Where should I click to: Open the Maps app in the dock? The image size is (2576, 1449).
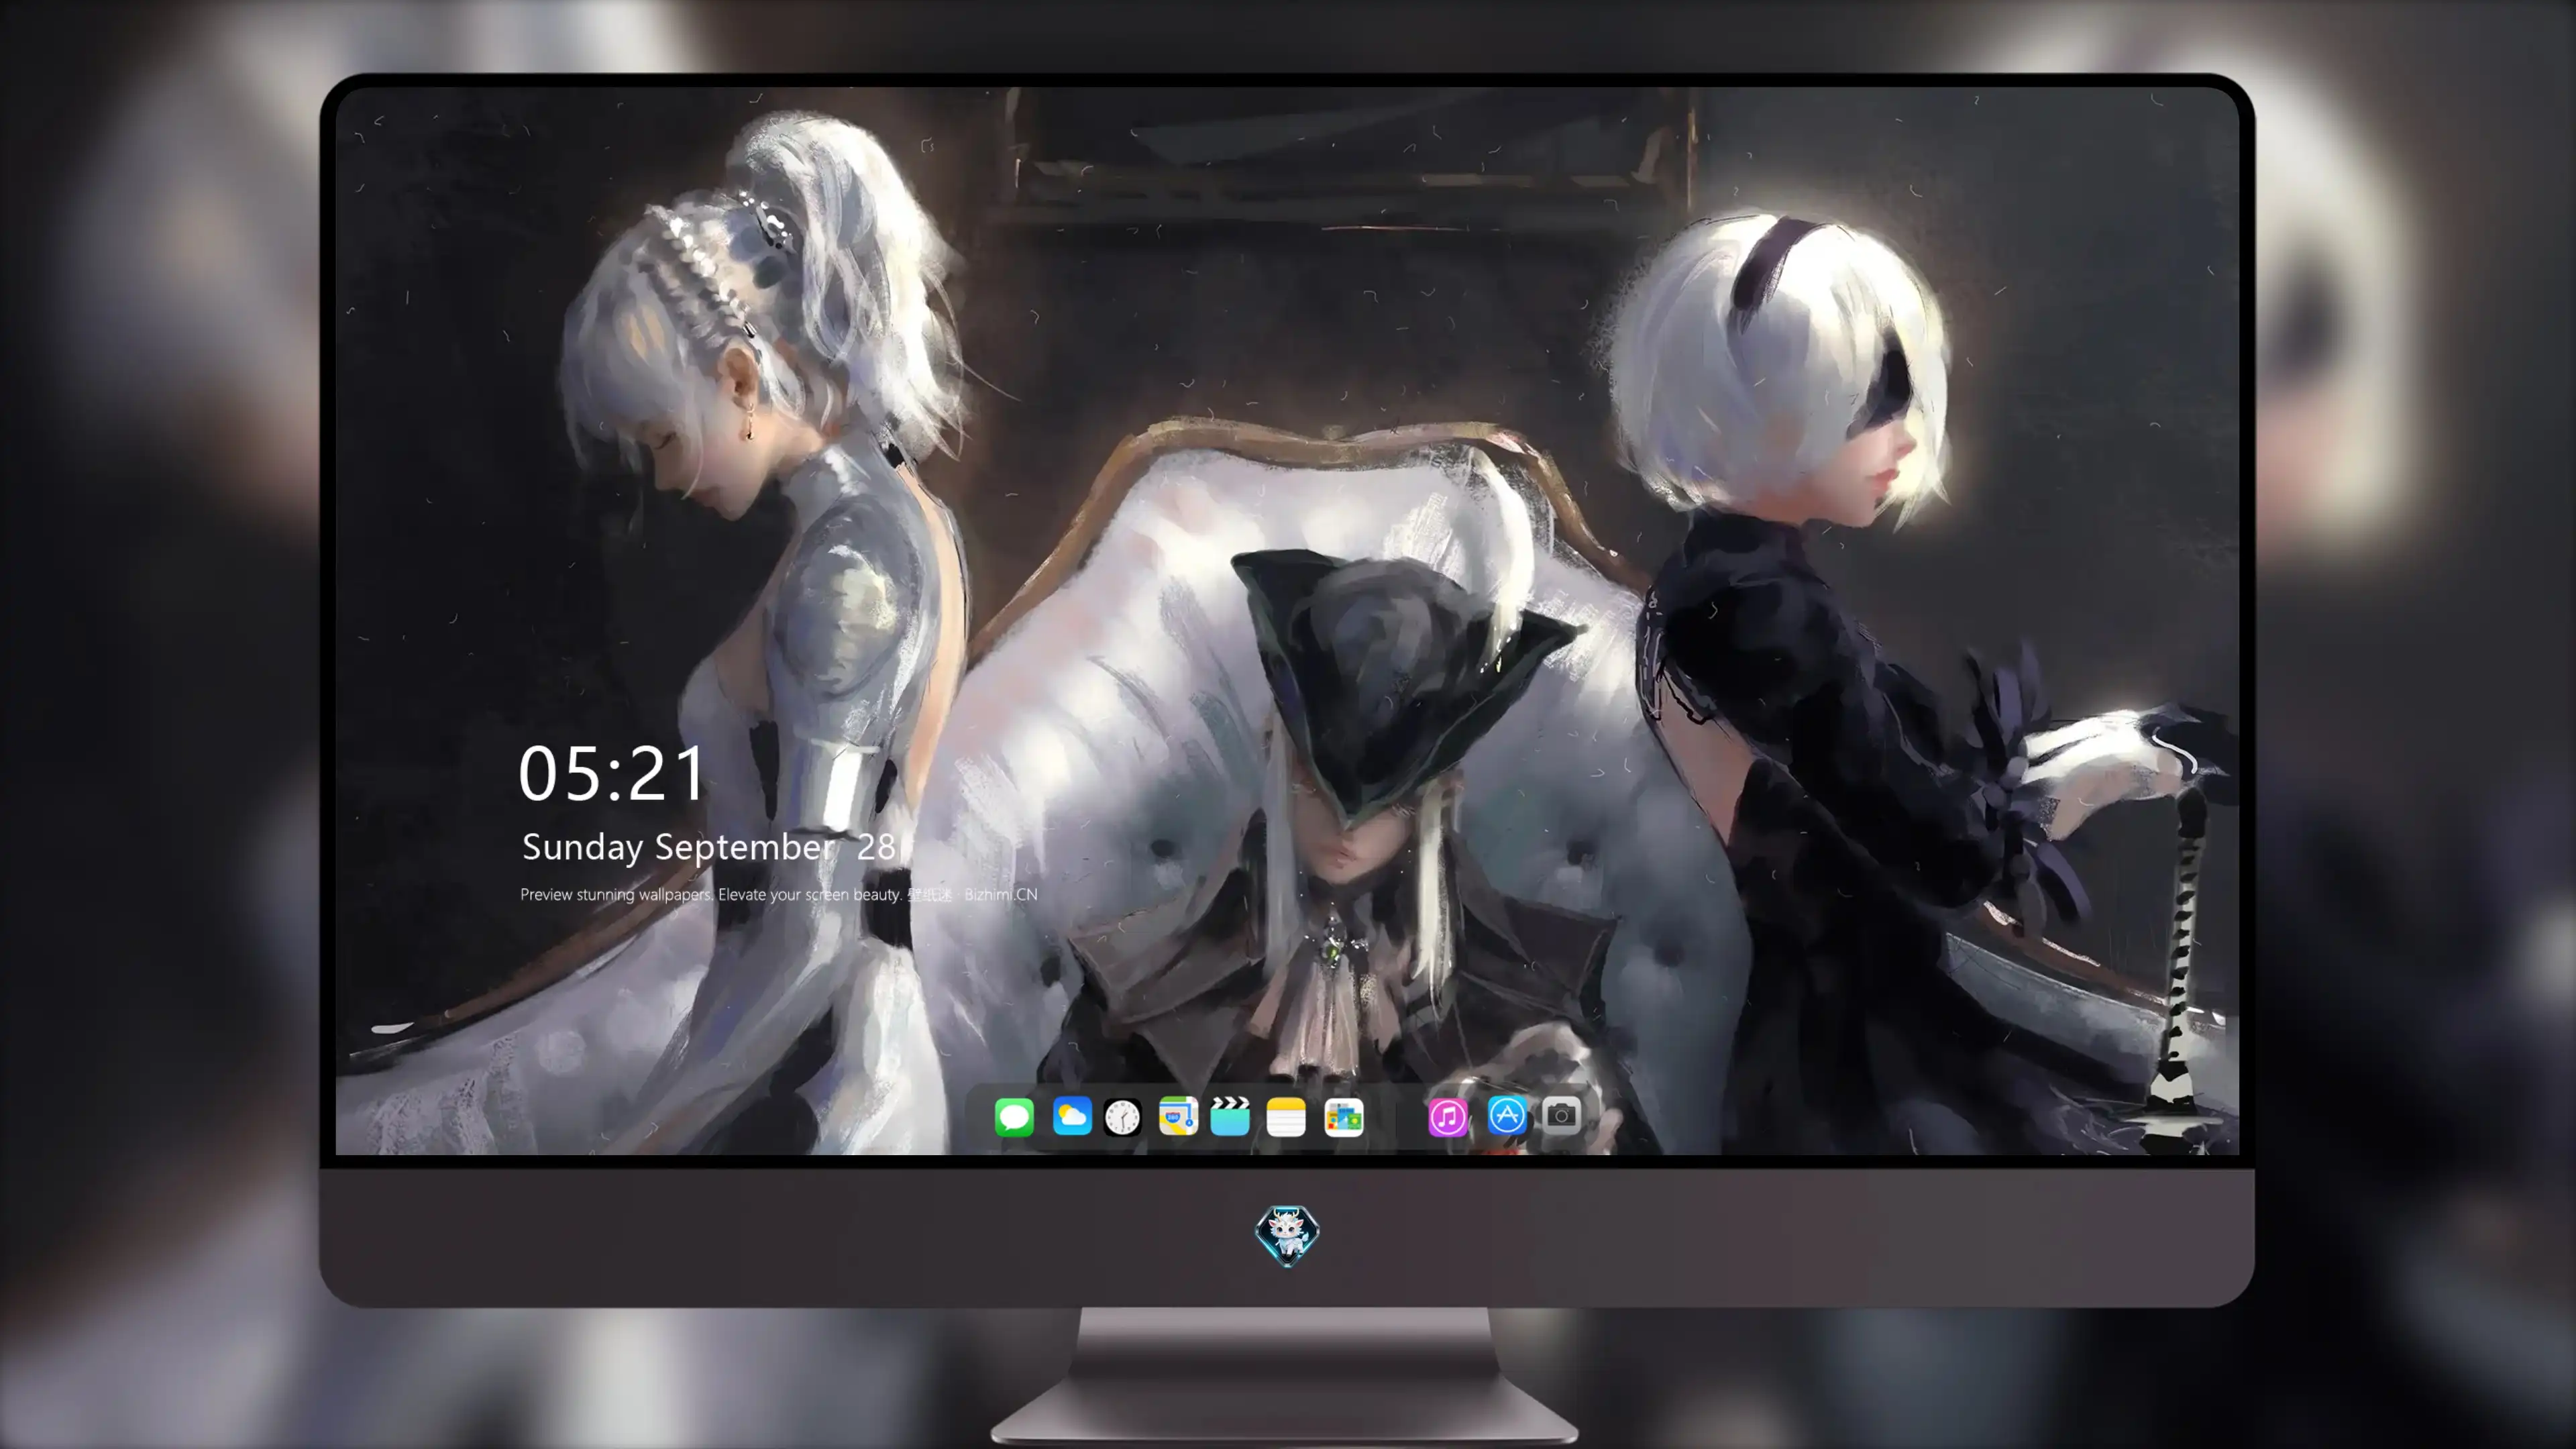coord(1178,1116)
